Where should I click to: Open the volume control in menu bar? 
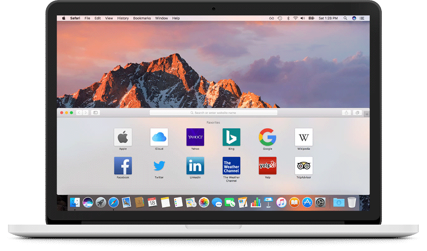coord(303,18)
